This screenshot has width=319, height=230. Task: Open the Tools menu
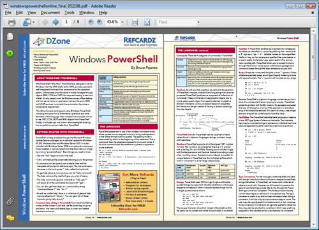tap(70, 13)
